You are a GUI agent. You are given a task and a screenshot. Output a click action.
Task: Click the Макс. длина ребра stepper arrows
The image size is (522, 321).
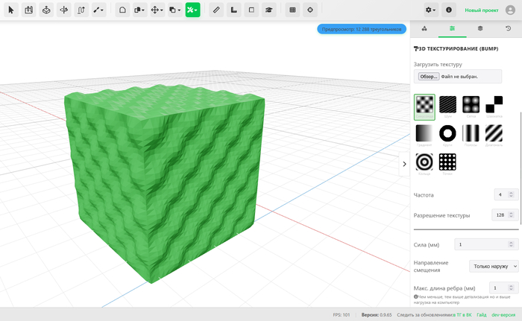coord(511,287)
